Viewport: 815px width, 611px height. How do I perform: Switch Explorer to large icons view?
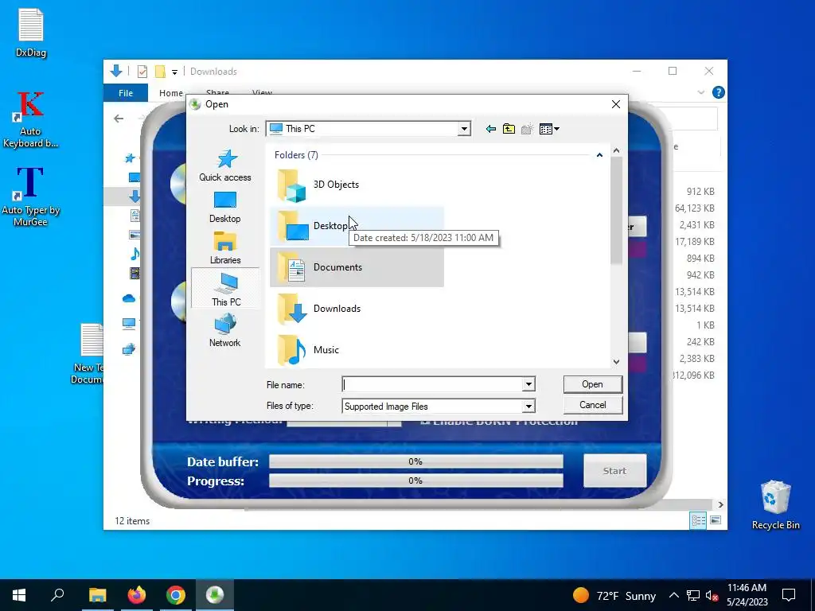pos(716,520)
